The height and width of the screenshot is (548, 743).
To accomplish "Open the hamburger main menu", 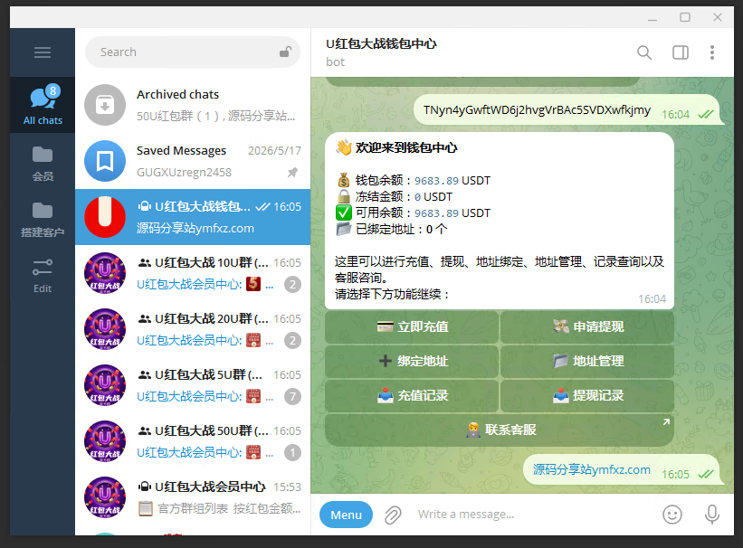I will tap(43, 52).
